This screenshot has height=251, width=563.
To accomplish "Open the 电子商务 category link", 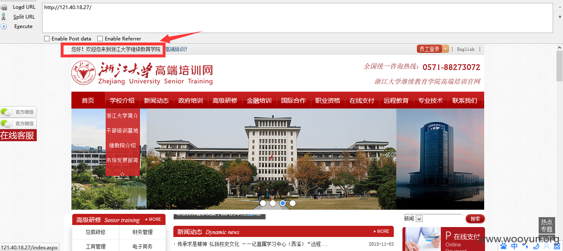I will tap(142, 246).
